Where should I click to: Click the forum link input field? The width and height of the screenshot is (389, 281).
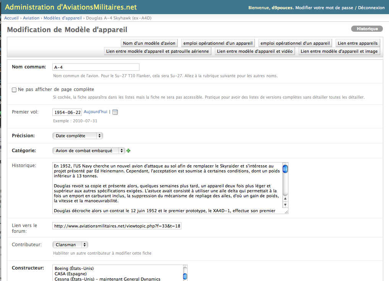coord(117,226)
